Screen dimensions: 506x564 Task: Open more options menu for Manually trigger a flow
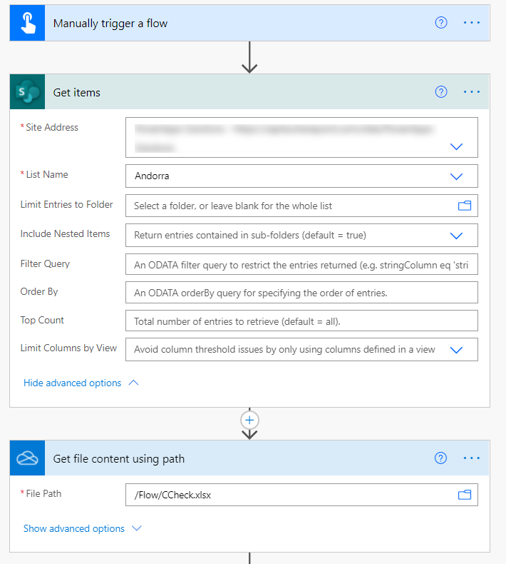pos(472,23)
